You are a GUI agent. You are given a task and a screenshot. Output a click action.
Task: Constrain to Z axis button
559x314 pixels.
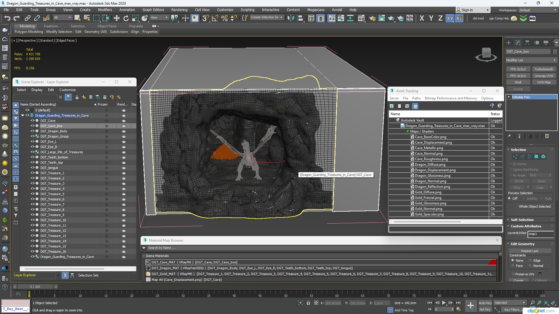(440, 18)
